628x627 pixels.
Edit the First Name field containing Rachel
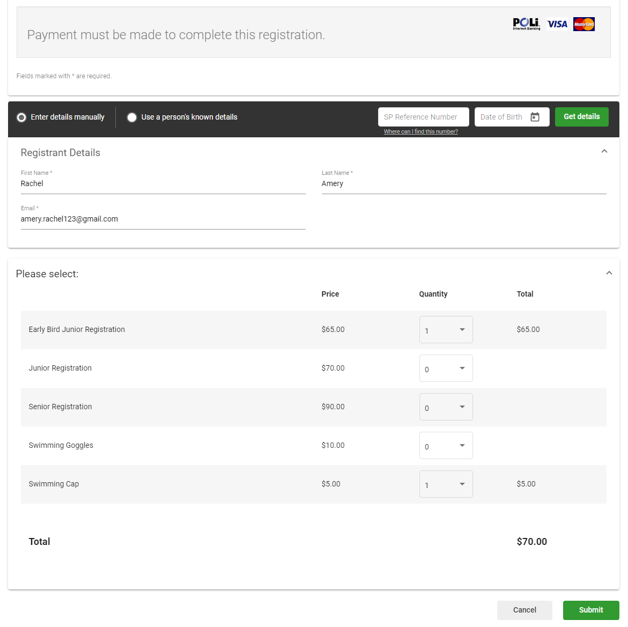pyautogui.click(x=163, y=184)
